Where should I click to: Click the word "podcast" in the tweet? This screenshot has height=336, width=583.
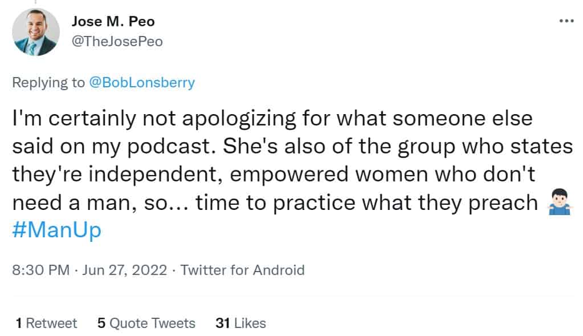[x=161, y=147]
